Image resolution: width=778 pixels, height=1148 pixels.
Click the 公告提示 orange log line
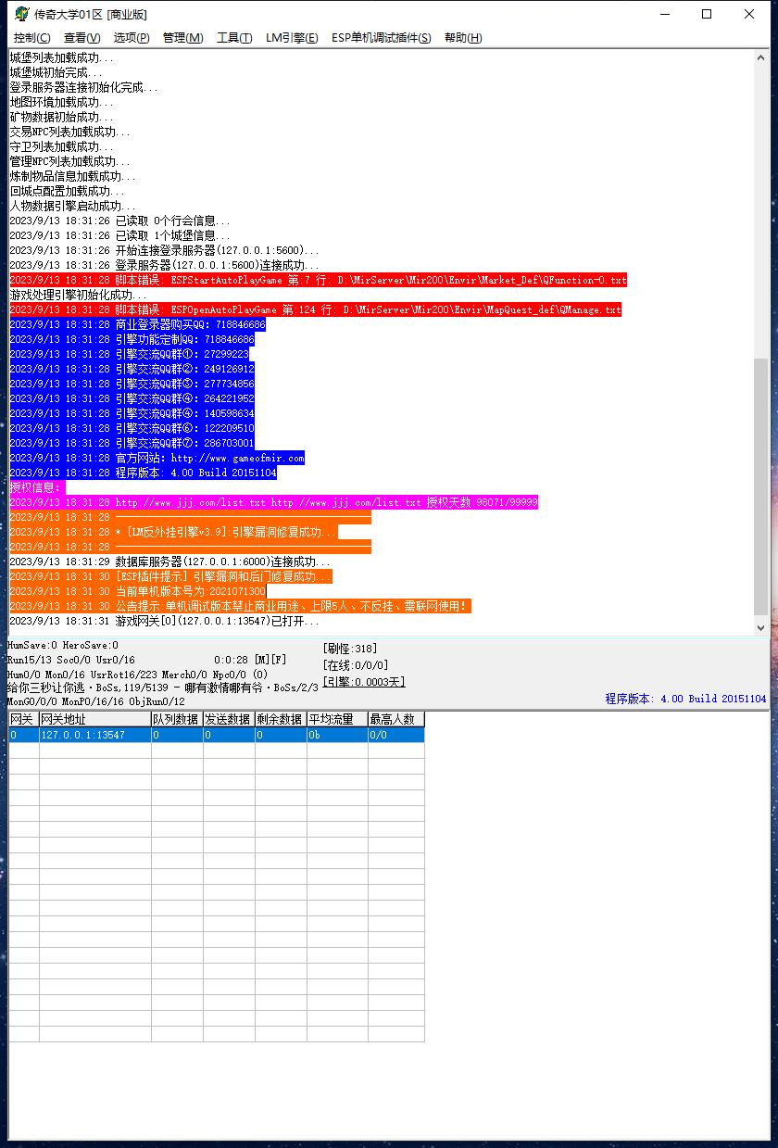tap(241, 606)
